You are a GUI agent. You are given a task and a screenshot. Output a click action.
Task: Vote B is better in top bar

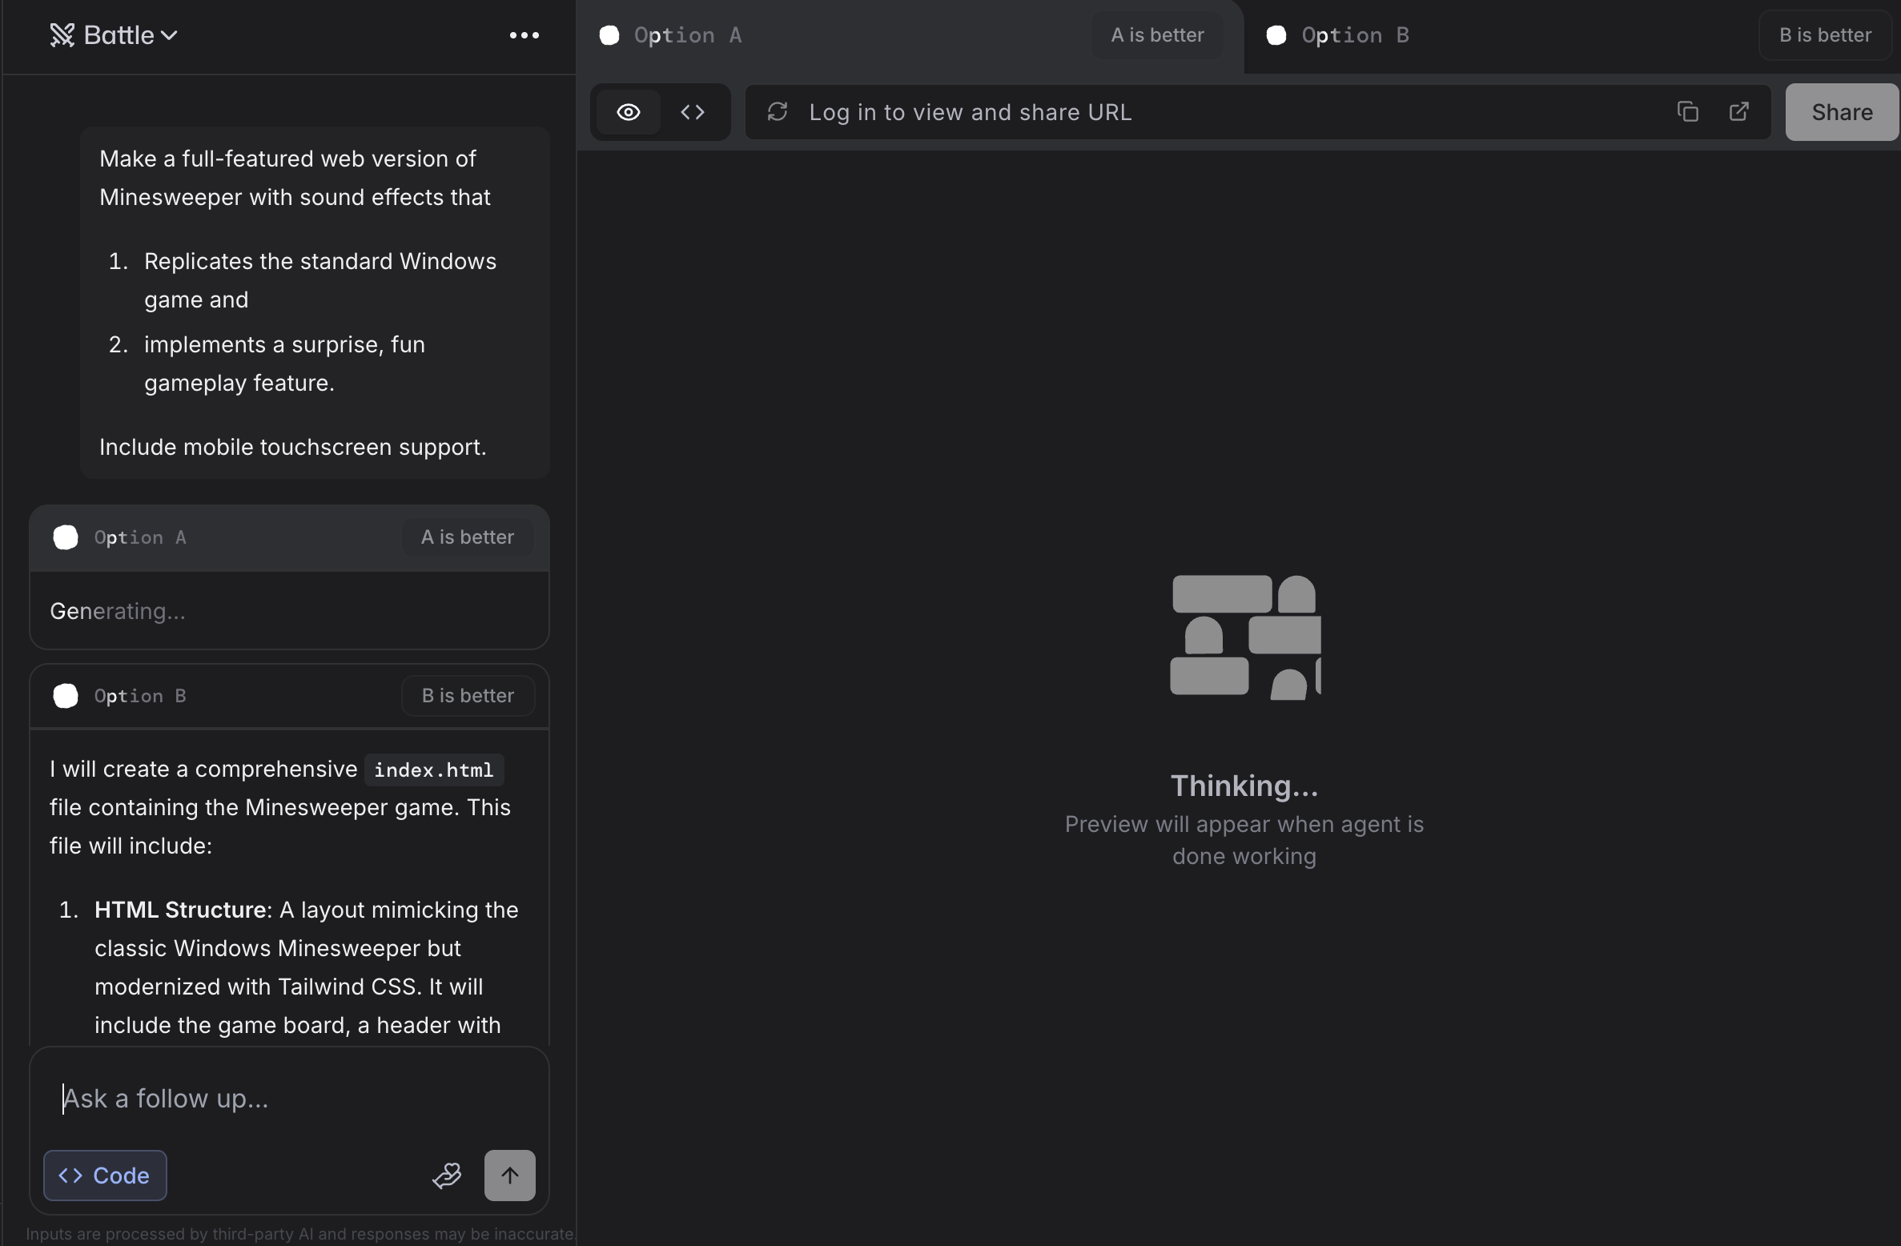[1825, 35]
